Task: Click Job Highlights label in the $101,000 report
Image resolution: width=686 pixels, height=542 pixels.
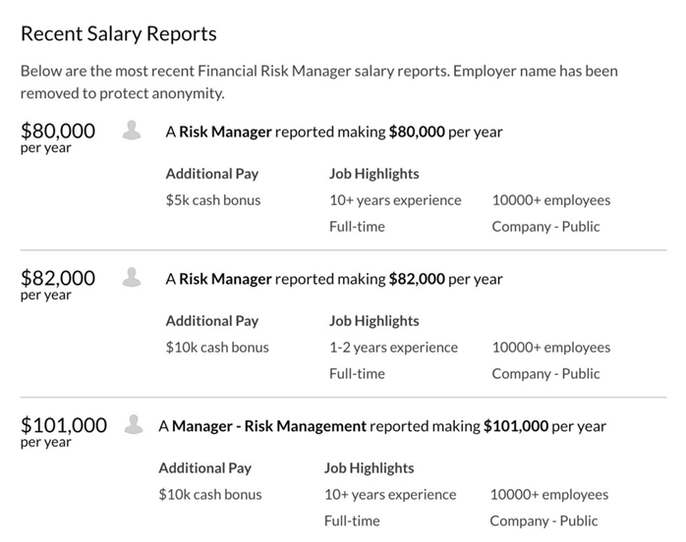Action: point(370,468)
